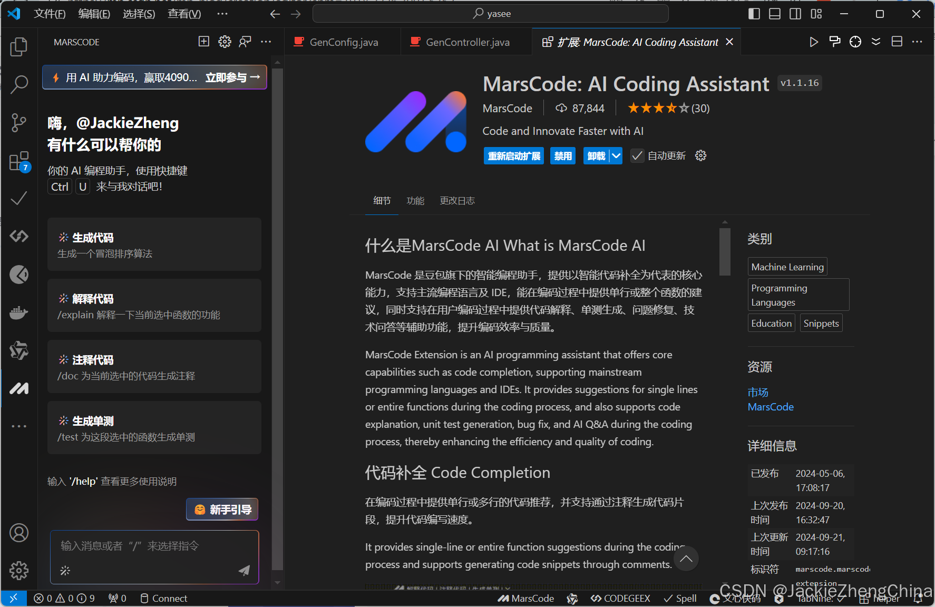Image resolution: width=935 pixels, height=607 pixels.
Task: Select the 功能 tab
Action: coord(415,201)
